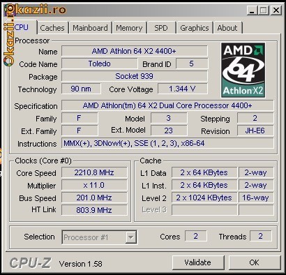Select the name field 'AMD Athlon 64 X2 4400+'

click(135, 51)
